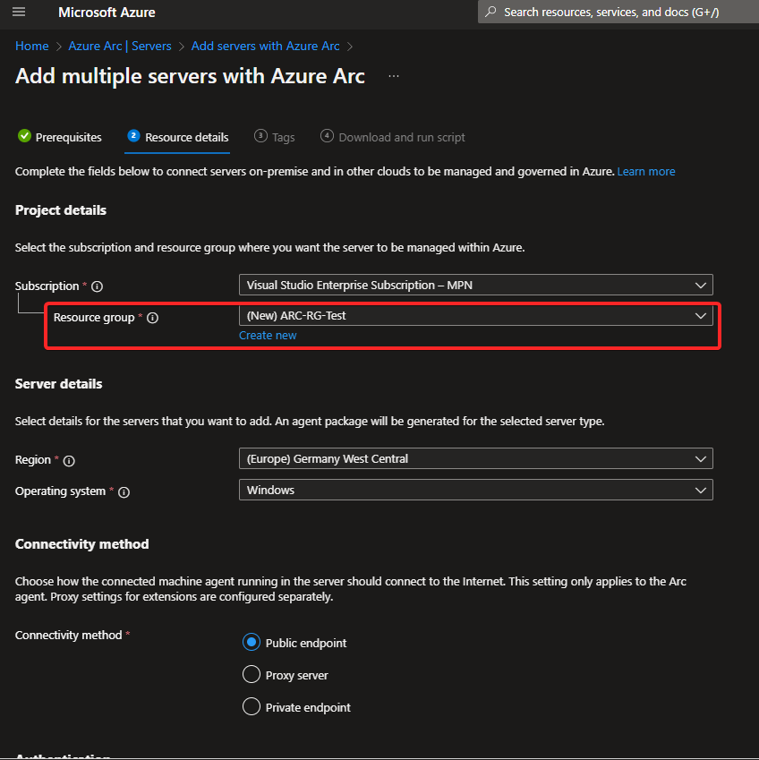Open the ellipsis menu next to page title
The image size is (759, 760).
pos(393,78)
